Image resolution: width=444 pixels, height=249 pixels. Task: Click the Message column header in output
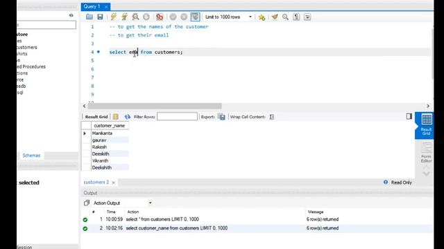pos(316,212)
